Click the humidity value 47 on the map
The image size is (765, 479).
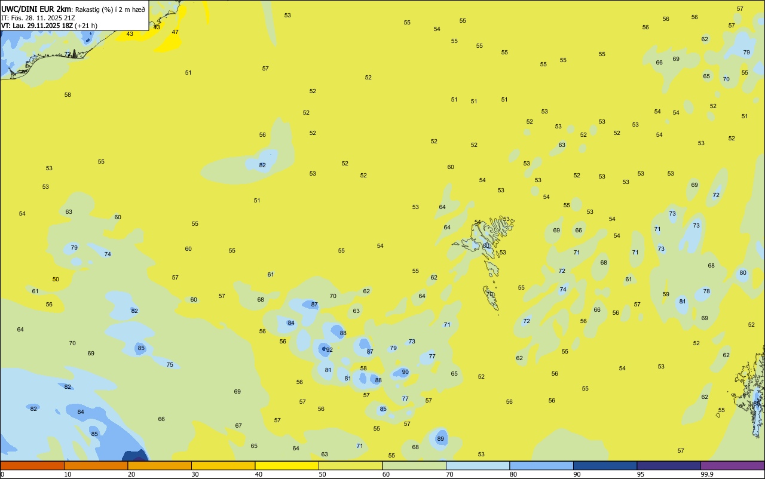point(175,32)
